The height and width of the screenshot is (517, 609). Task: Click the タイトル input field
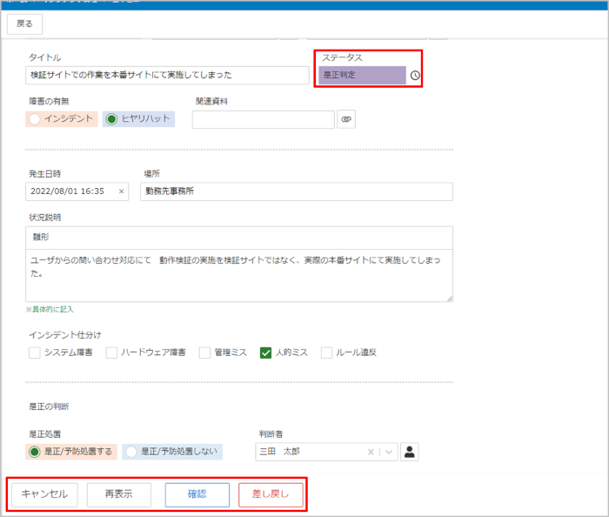pos(167,75)
